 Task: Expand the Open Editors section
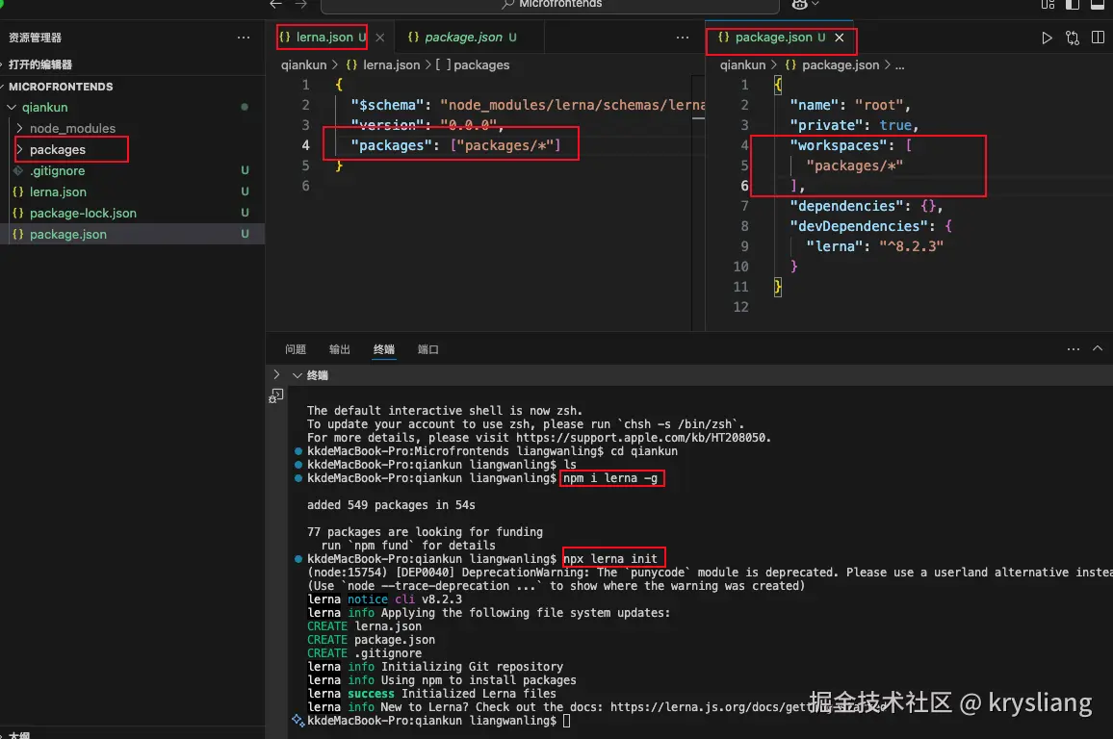click(x=39, y=64)
